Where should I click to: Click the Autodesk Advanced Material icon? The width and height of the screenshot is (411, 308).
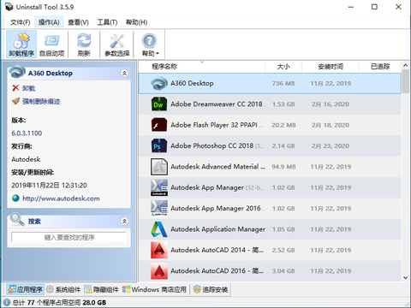point(159,167)
